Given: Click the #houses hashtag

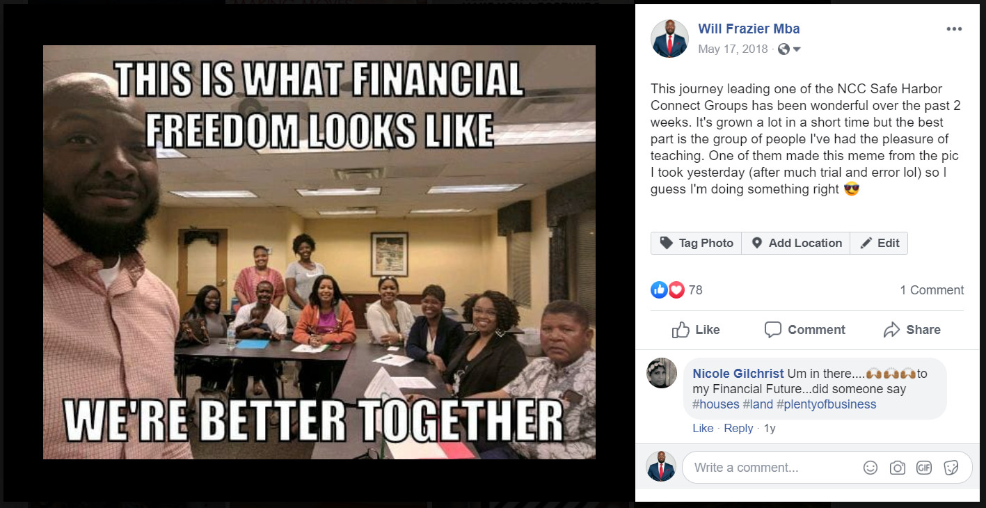Looking at the screenshot, I should click(716, 404).
